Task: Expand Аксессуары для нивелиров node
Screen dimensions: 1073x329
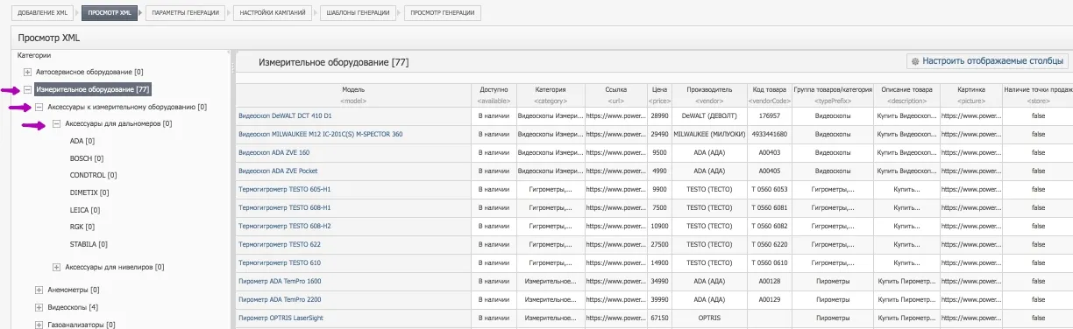Action: (x=57, y=267)
